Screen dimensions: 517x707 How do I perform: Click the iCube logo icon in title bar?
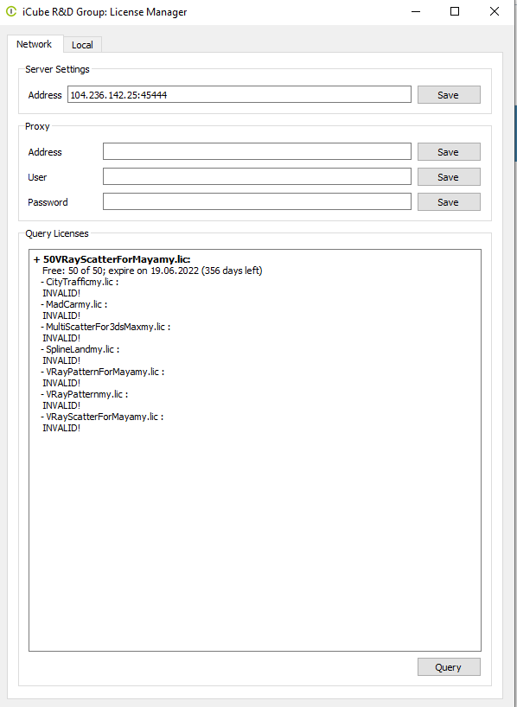11,11
